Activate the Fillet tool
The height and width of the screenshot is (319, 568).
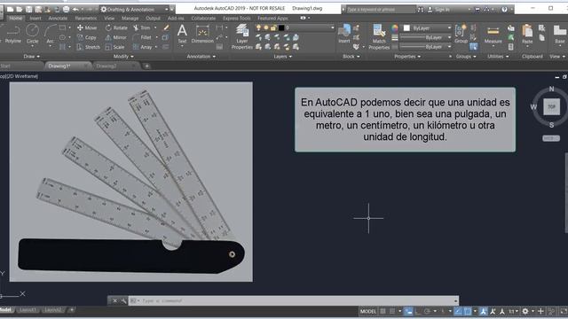coord(142,37)
